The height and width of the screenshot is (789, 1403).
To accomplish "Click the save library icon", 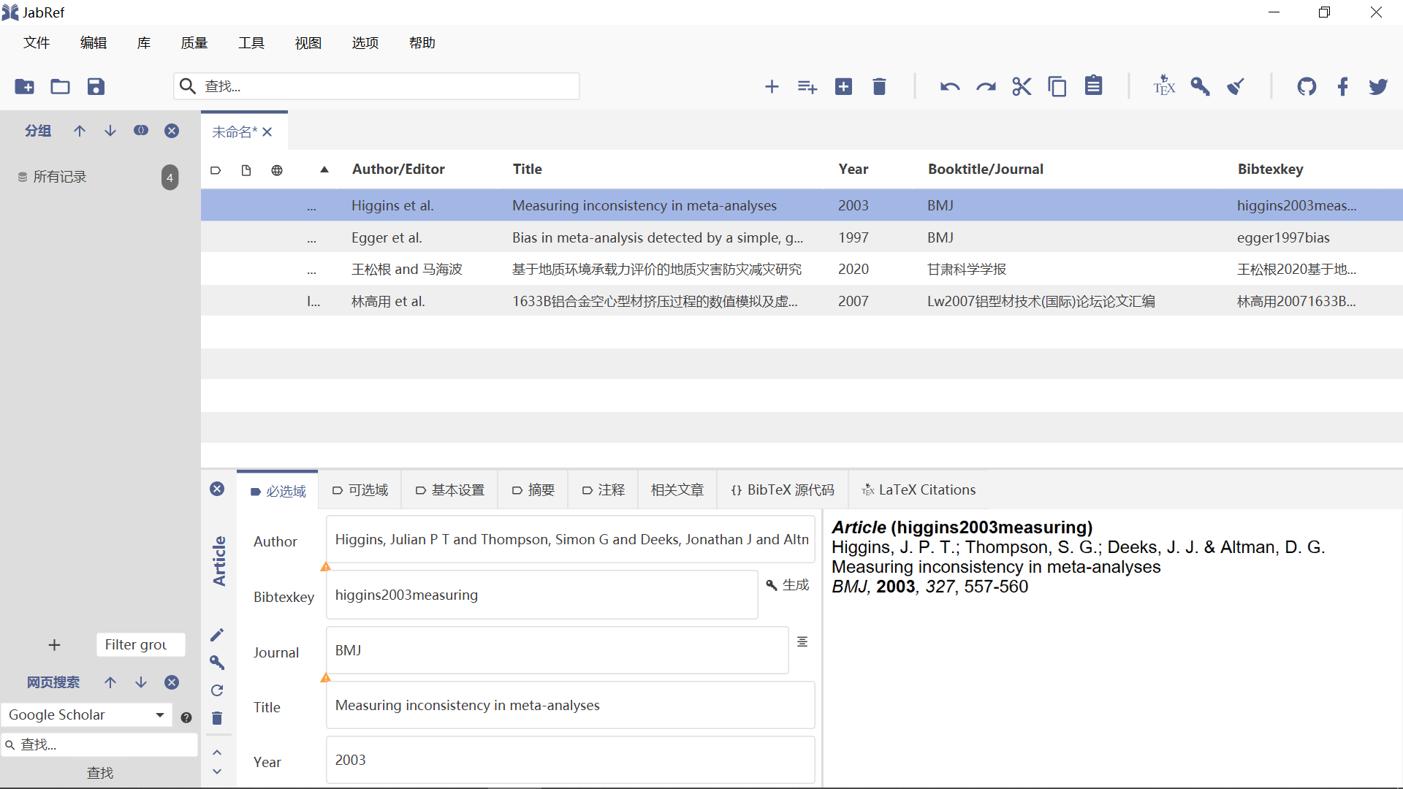I will click(x=96, y=87).
